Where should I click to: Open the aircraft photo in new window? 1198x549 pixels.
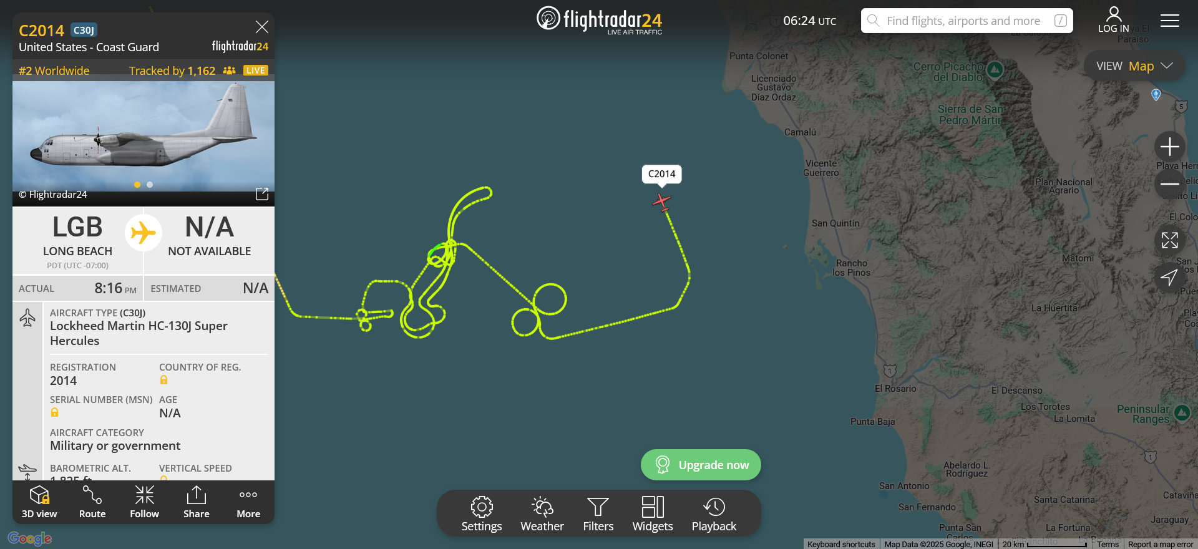coord(262,194)
